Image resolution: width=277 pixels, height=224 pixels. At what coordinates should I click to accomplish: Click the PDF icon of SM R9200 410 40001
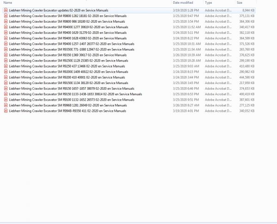[6, 77]
